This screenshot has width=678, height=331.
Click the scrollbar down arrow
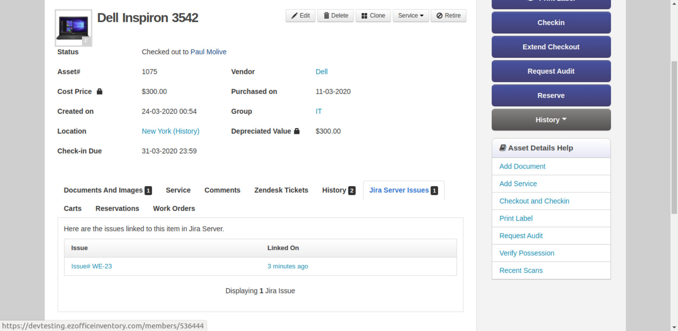(674, 327)
